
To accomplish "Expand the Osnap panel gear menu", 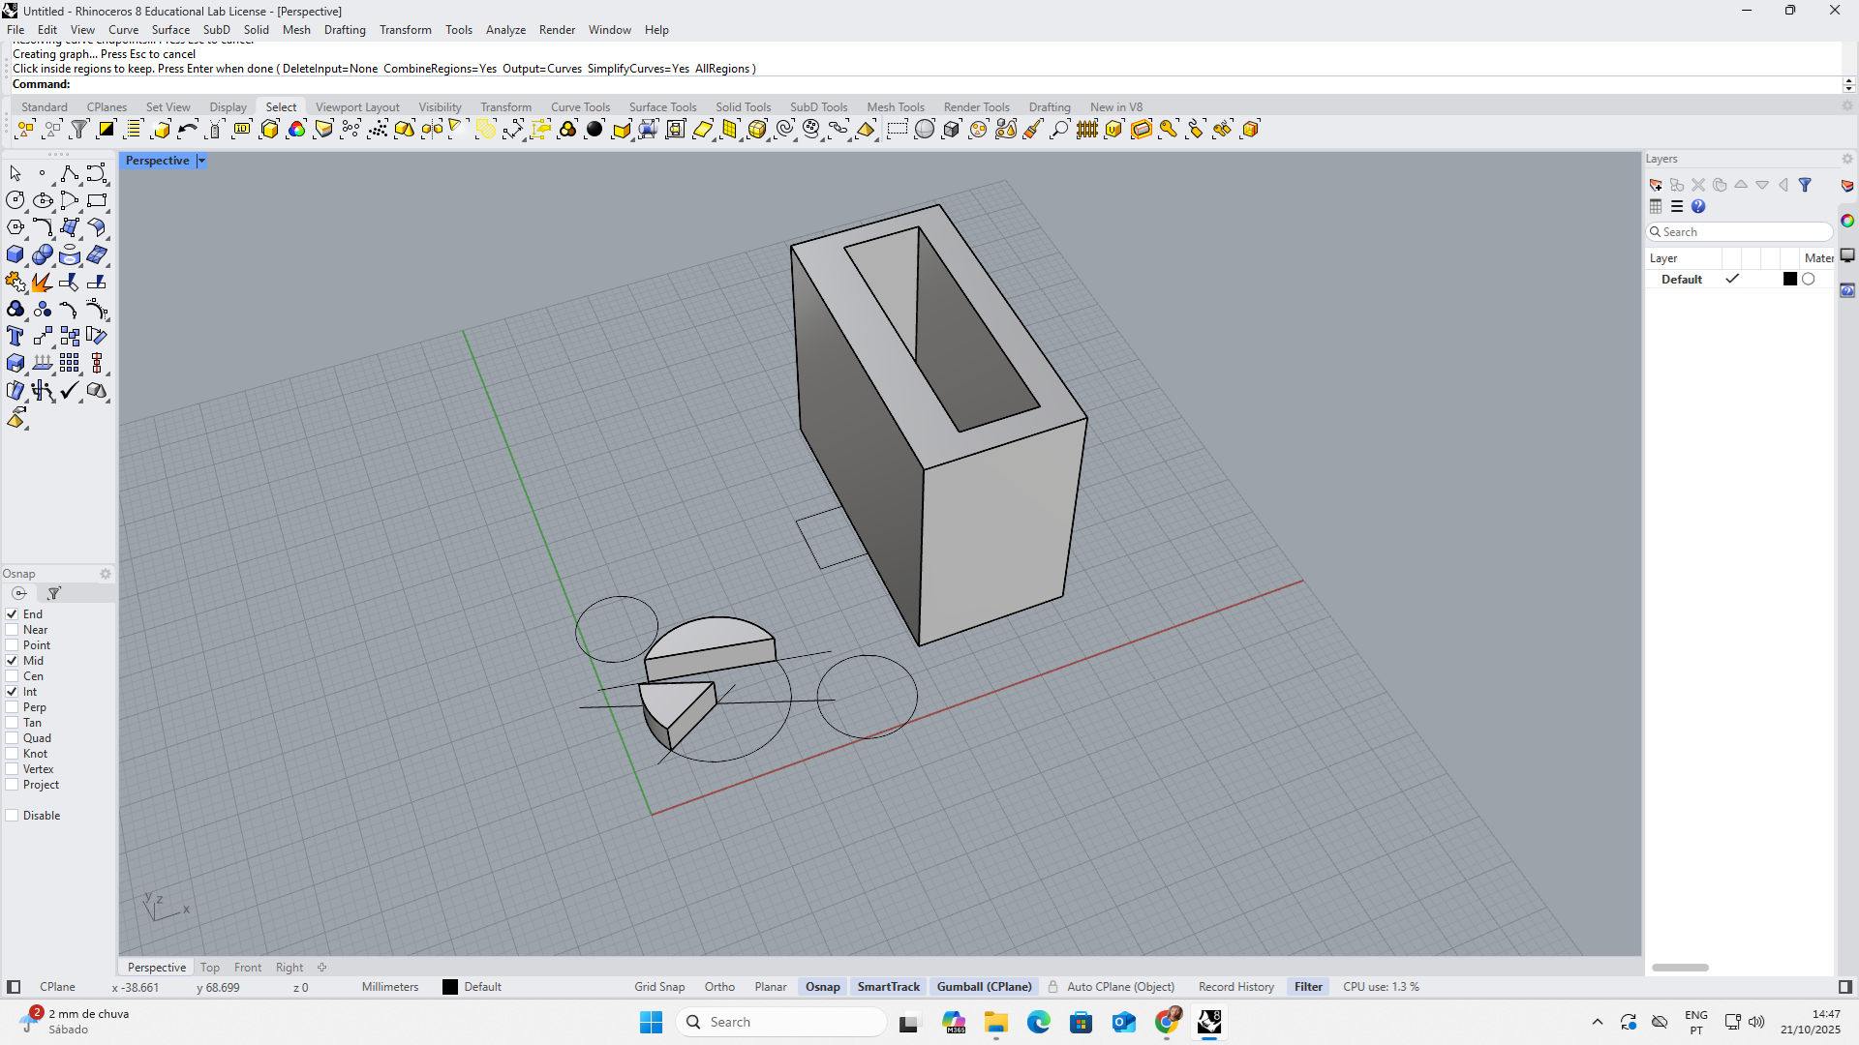I will click(106, 574).
